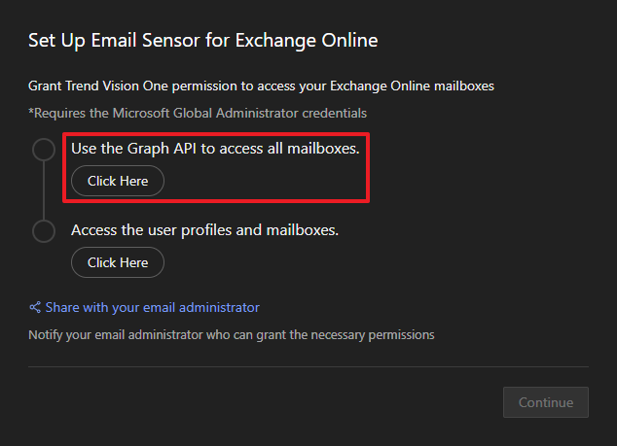617x446 pixels.
Task: Click the Set Up Email Sensor heading
Action: pyautogui.click(x=202, y=40)
